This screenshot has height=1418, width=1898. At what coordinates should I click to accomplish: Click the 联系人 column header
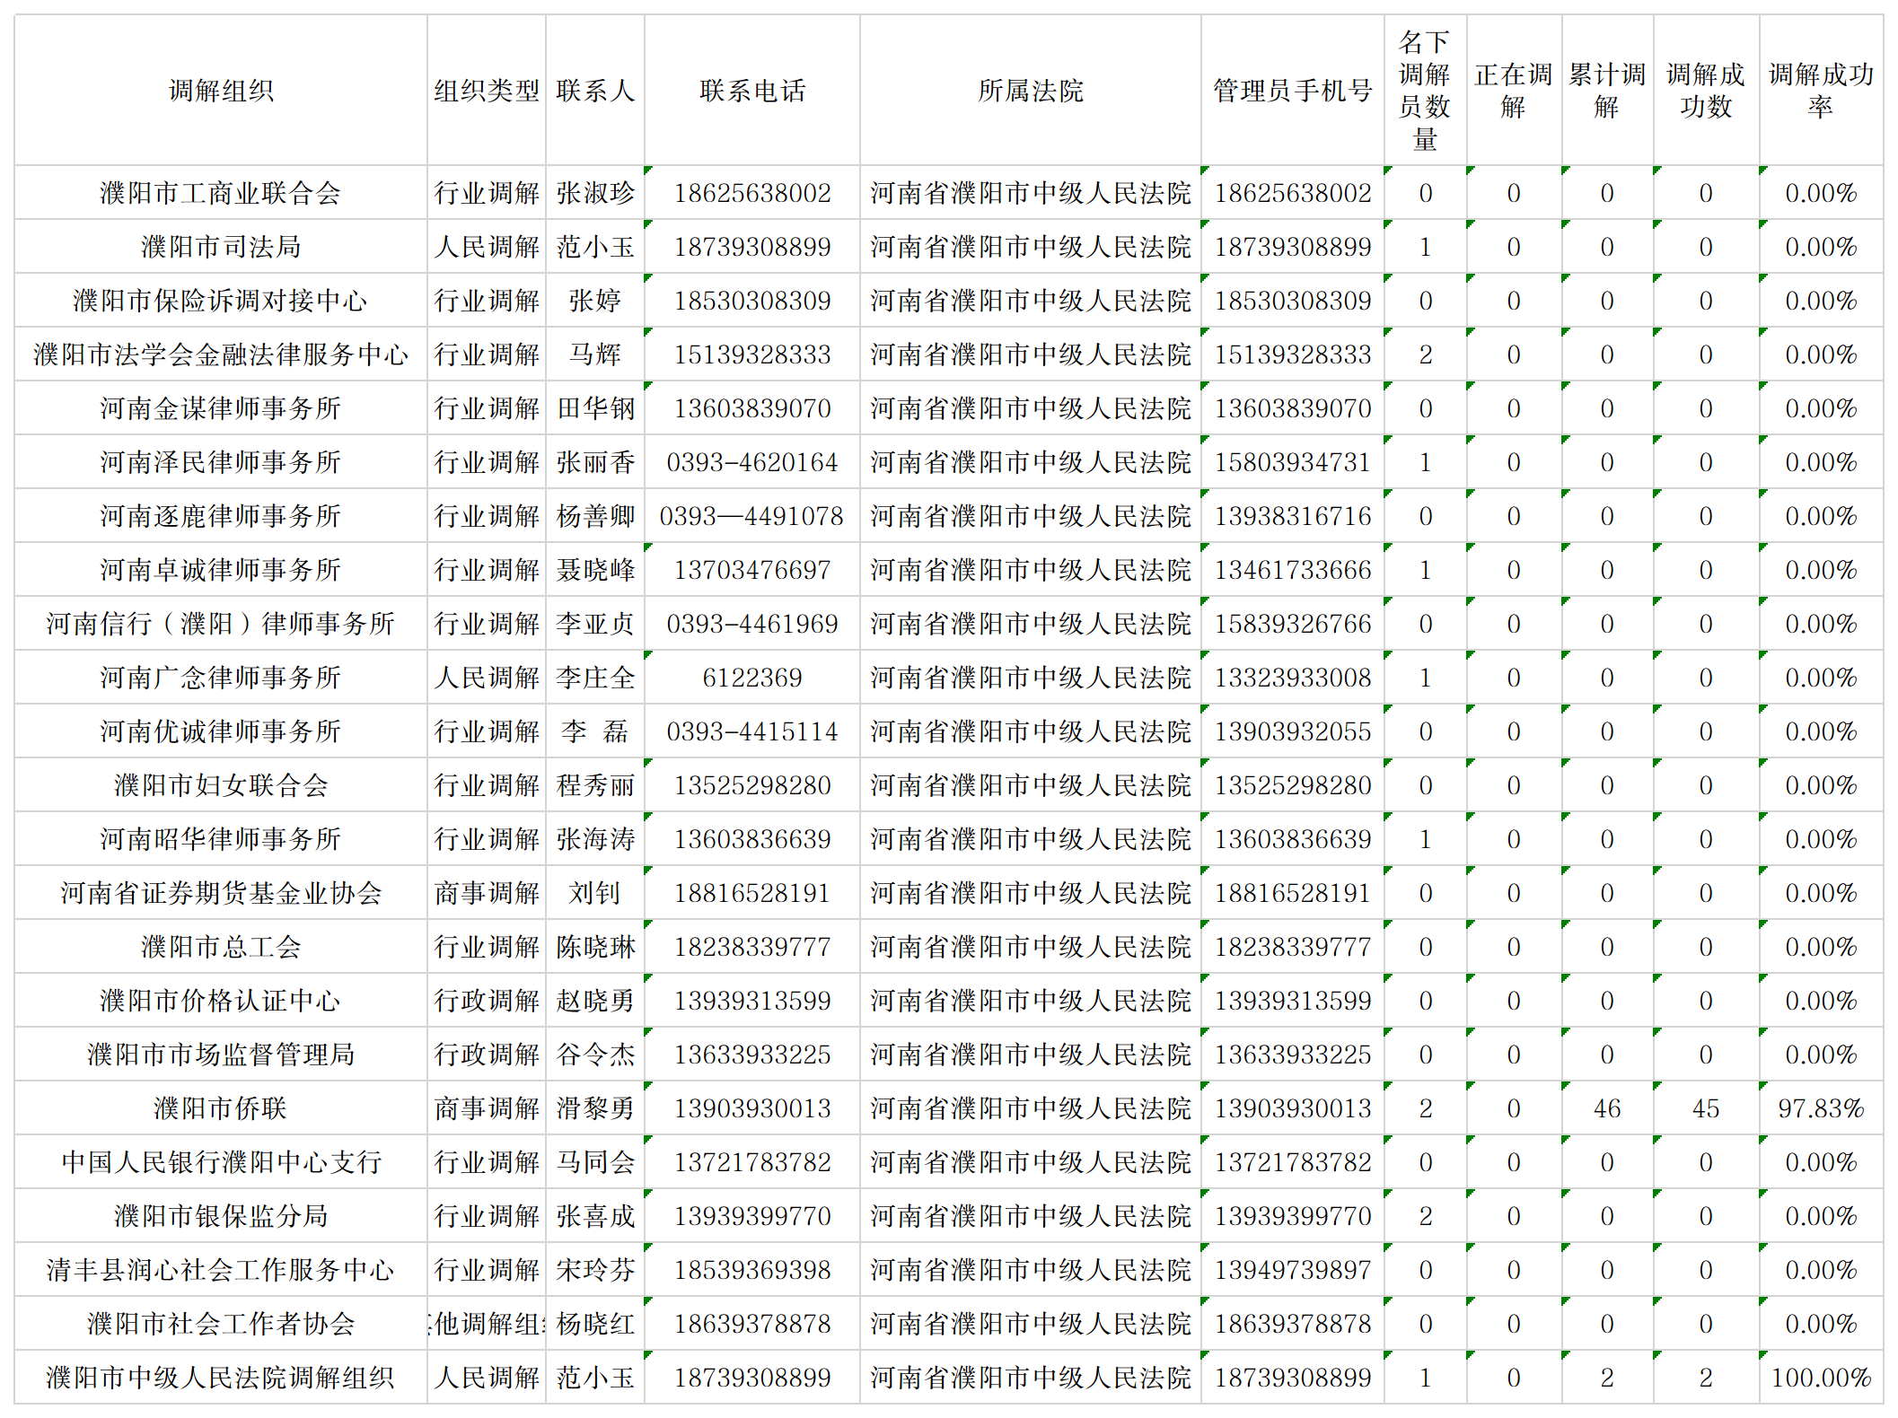pos(595,90)
